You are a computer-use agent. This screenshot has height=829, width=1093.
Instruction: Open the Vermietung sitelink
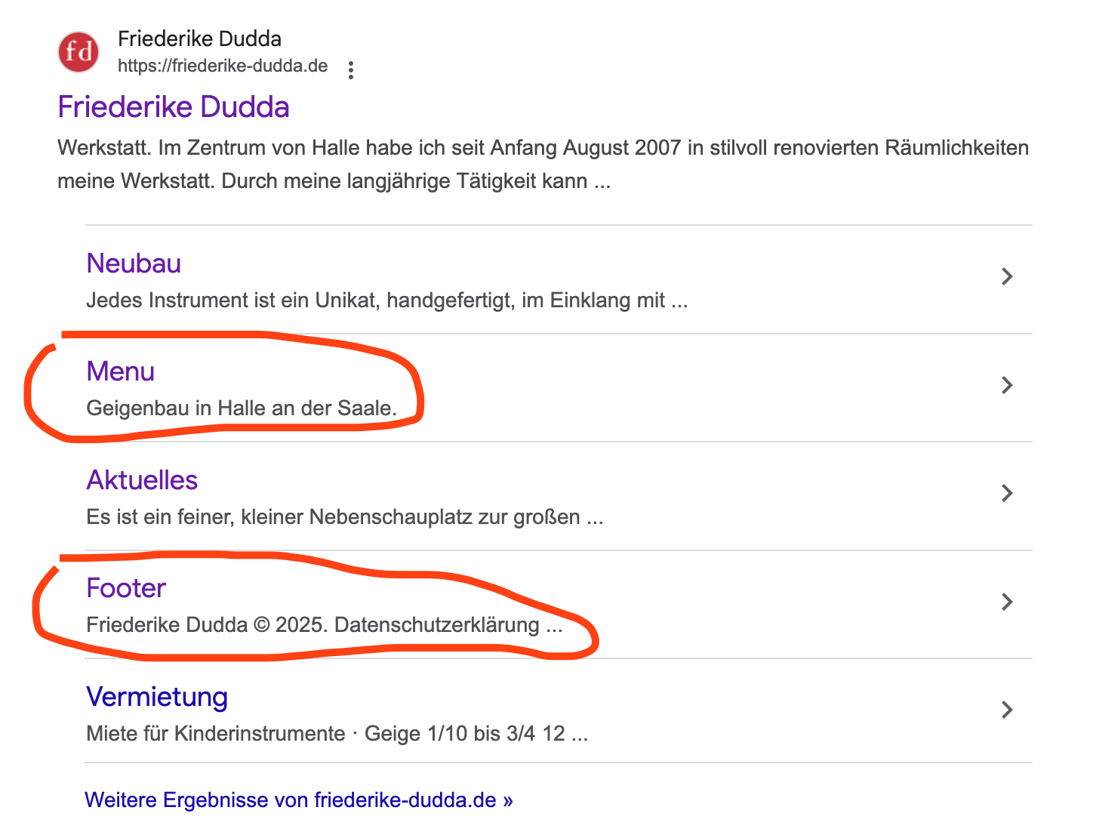coord(157,697)
